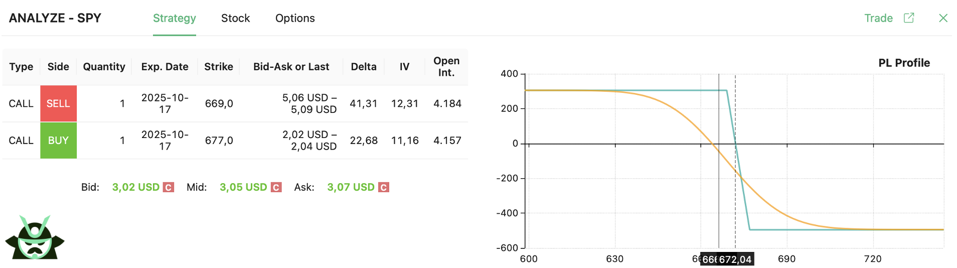957x268 pixels.
Task: Close the Analyze SPY panel
Action: pos(943,18)
